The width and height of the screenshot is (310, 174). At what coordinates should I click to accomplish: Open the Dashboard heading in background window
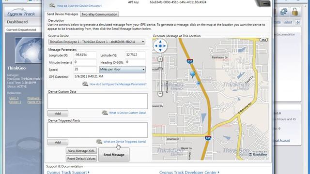pos(17,22)
